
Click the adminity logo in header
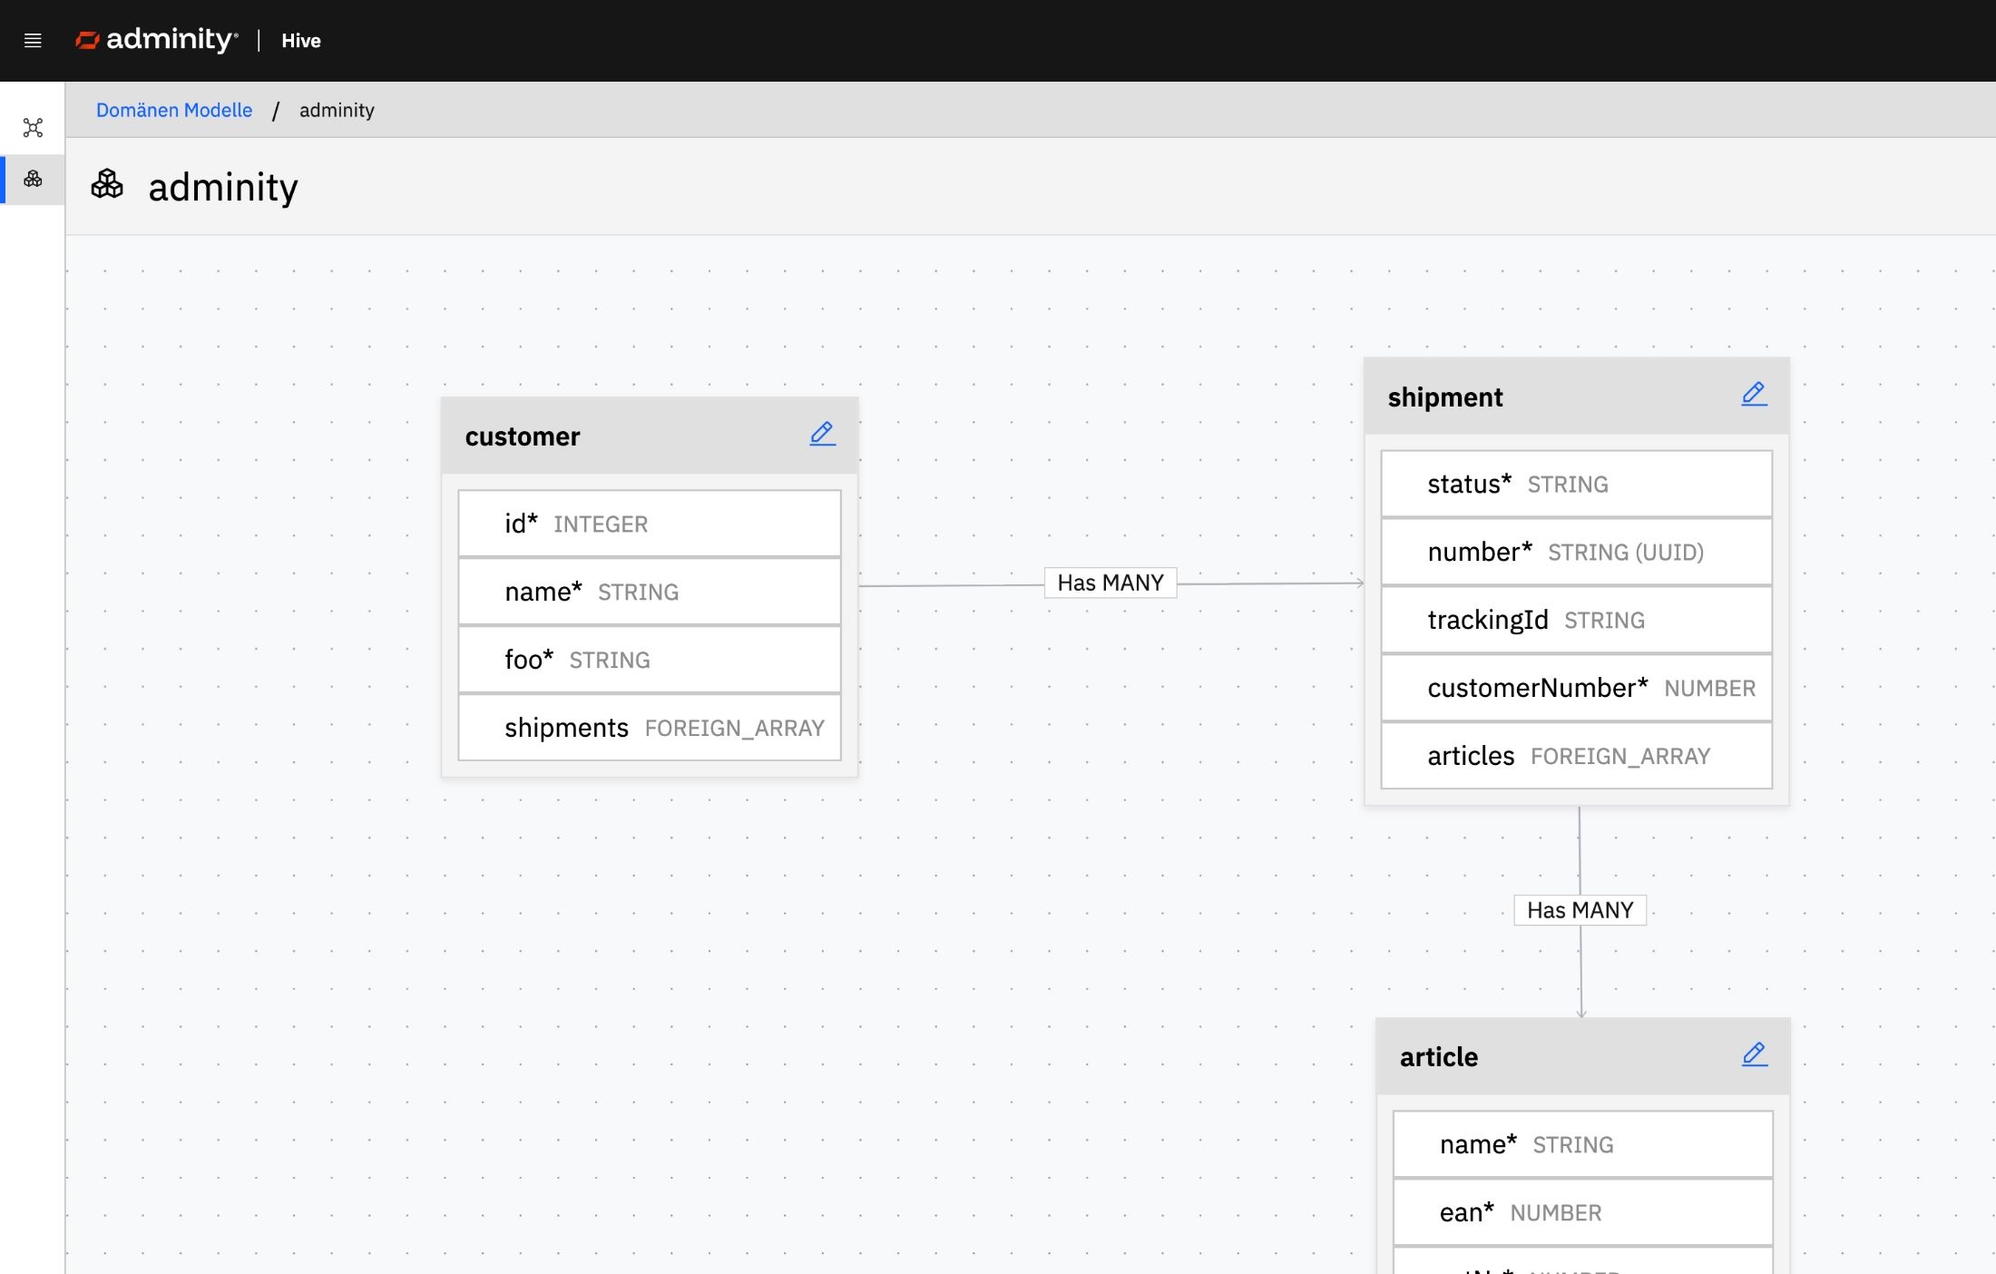(156, 40)
